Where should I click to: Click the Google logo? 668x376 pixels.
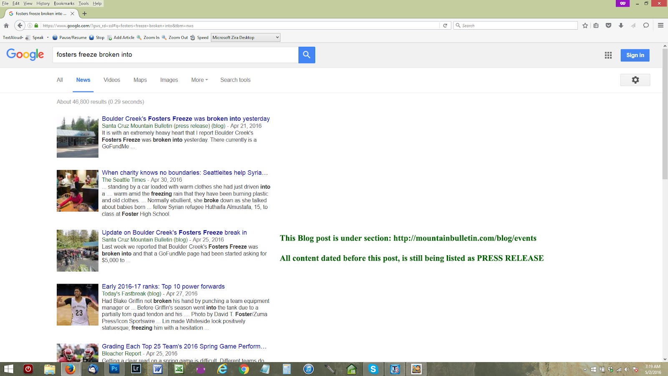click(25, 54)
